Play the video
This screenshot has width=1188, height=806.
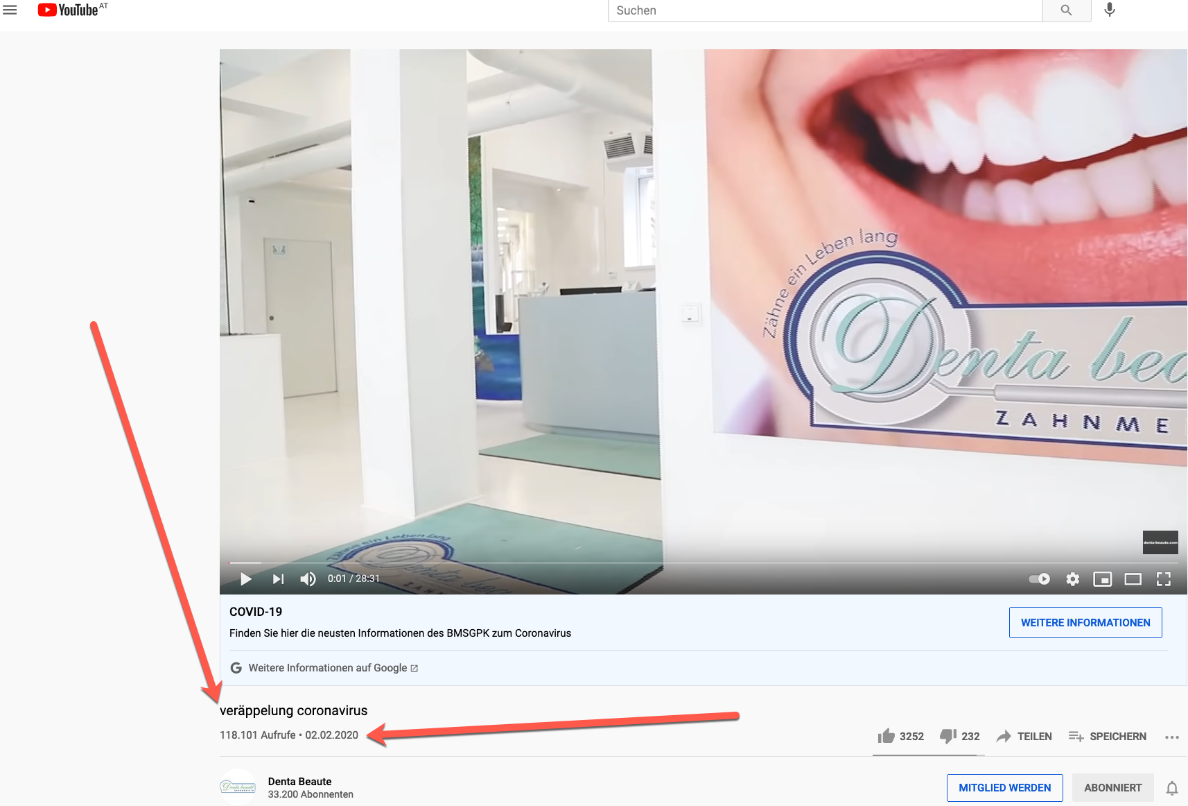[245, 579]
